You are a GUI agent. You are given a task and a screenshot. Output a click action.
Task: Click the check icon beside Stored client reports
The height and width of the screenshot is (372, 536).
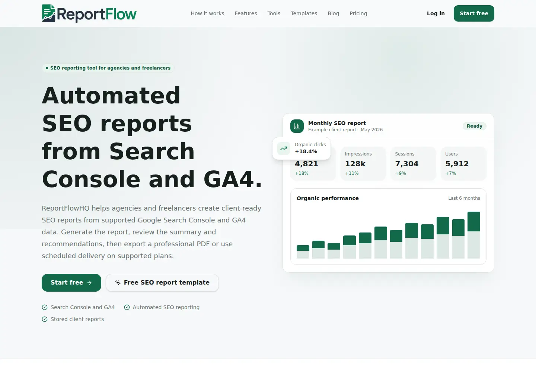pyautogui.click(x=45, y=319)
